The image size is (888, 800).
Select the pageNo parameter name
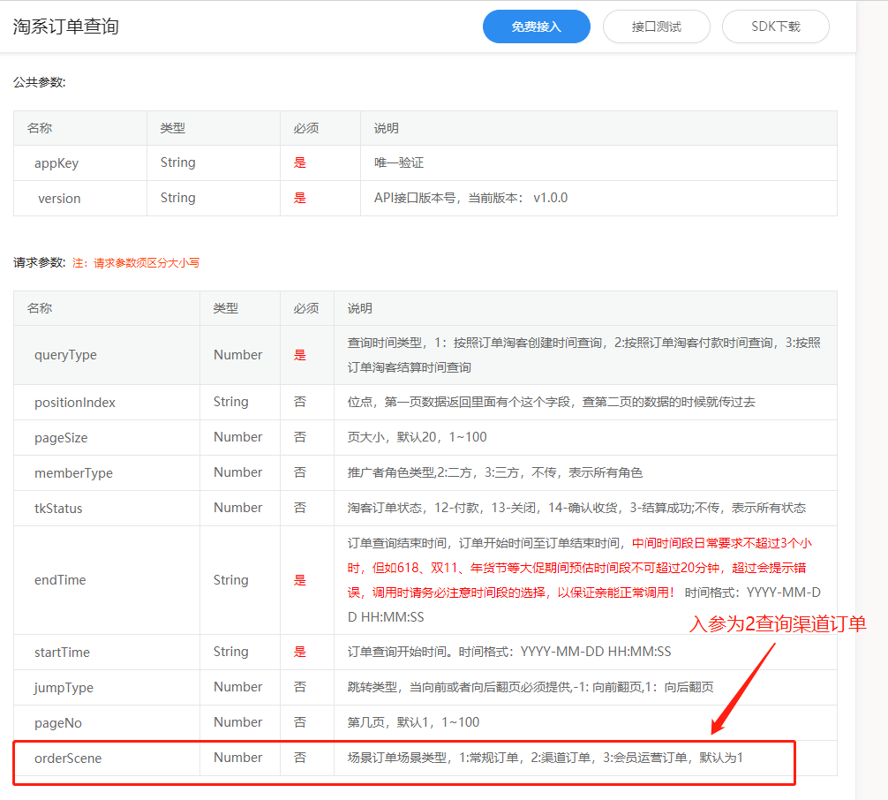(x=58, y=723)
